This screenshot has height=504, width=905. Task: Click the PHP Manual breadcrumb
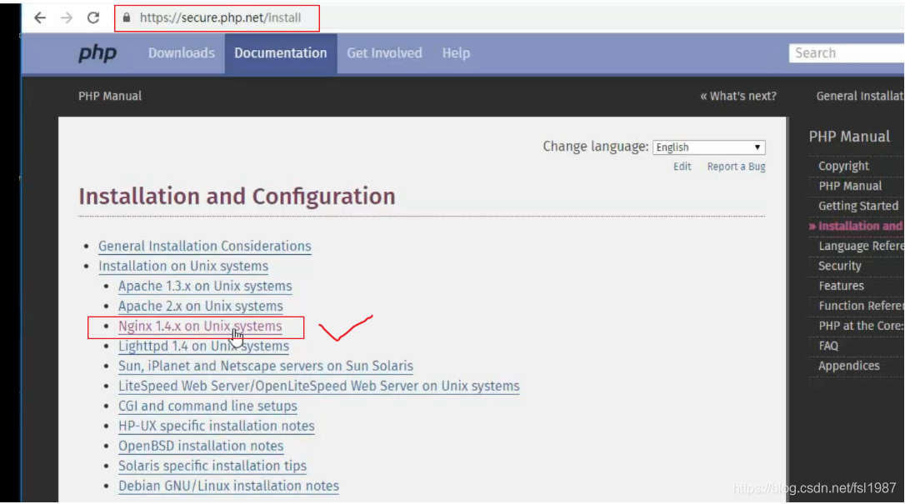coord(110,97)
